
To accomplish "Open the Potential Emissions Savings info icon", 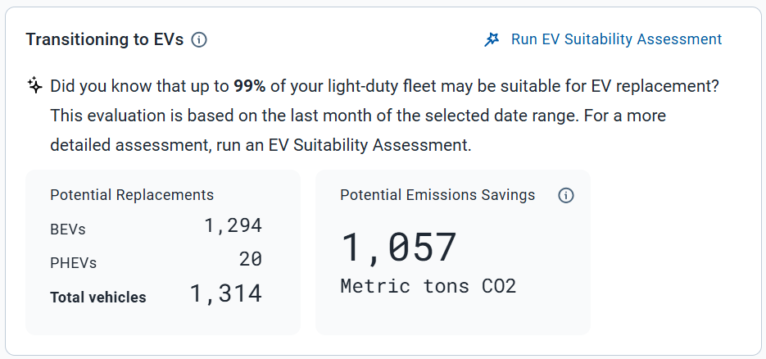I will click(x=566, y=195).
